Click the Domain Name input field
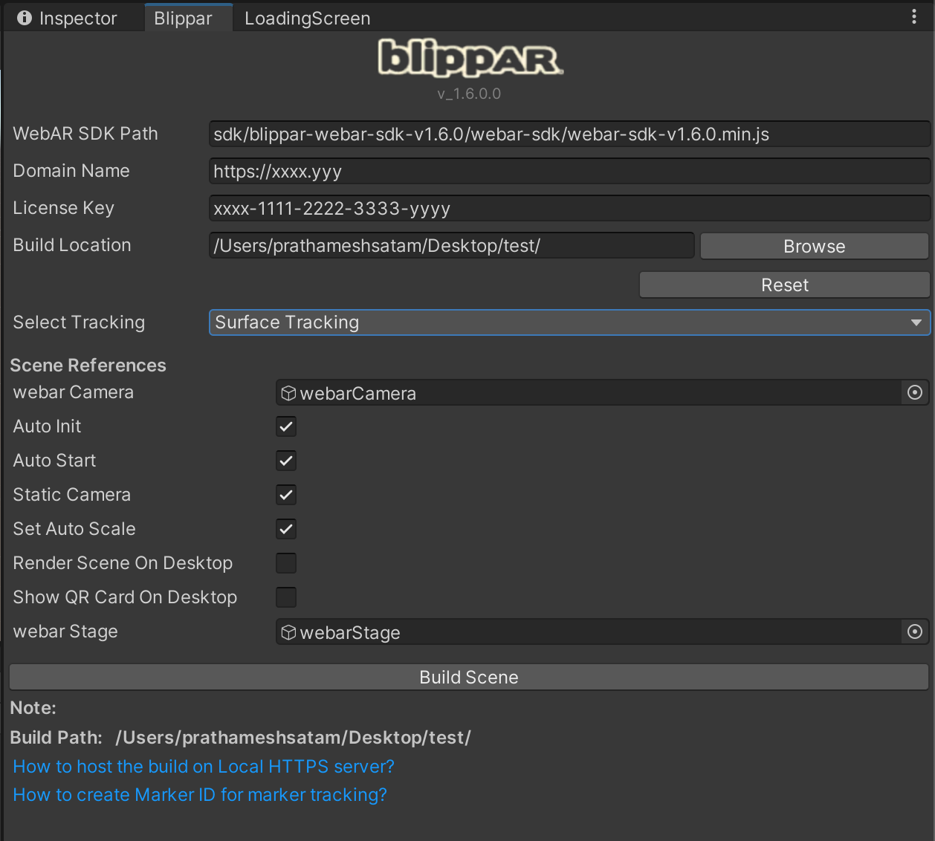 (x=569, y=171)
